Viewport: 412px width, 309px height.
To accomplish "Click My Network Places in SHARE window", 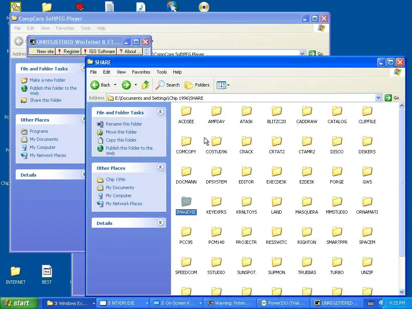I will (124, 204).
